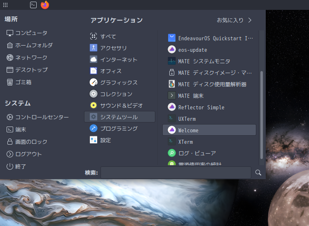309x226 pixels.
Task: Click "XTerm" text
Action: (x=186, y=142)
